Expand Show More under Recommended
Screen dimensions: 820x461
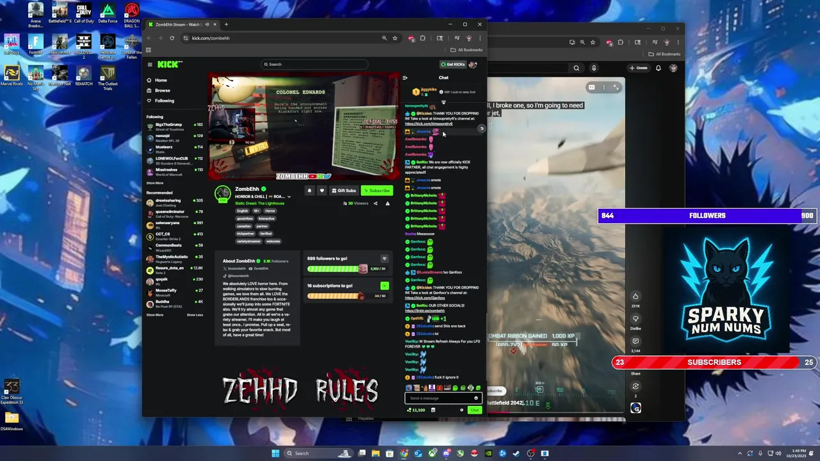pos(154,315)
